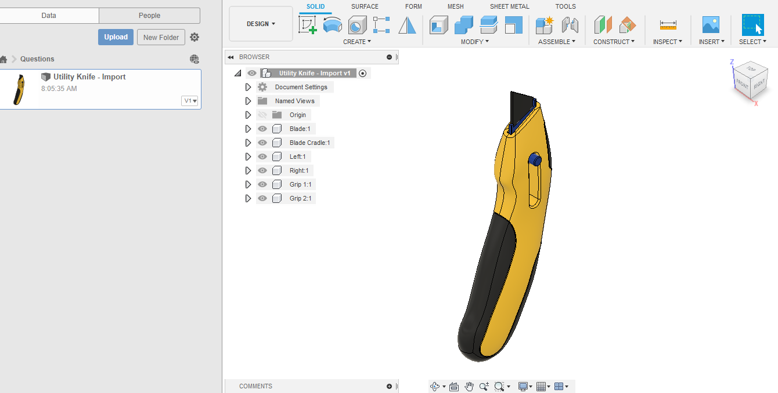This screenshot has height=393, width=778.
Task: Click the Upload button
Action: 116,37
